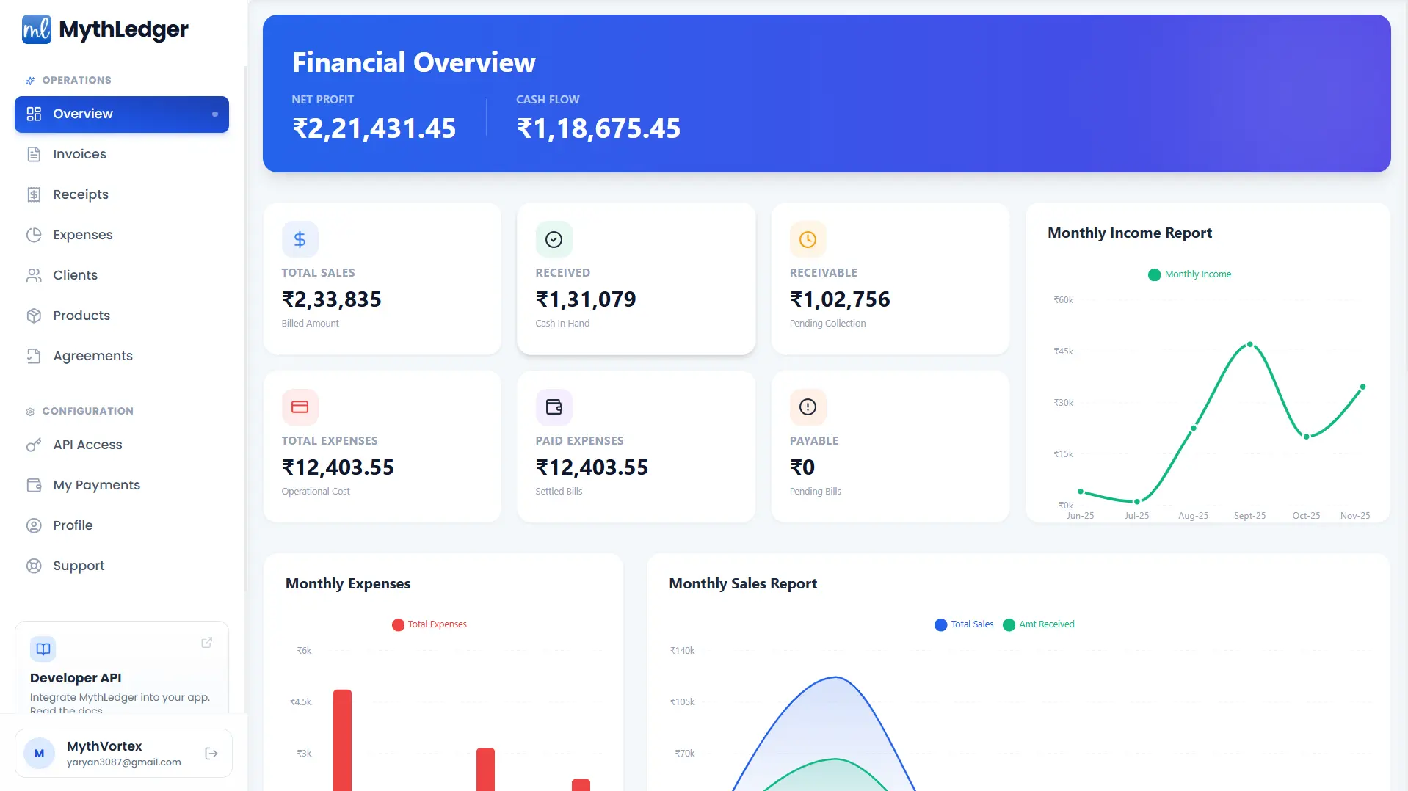Click the dollar icon on Total Sales card
The height and width of the screenshot is (791, 1408).
300,238
